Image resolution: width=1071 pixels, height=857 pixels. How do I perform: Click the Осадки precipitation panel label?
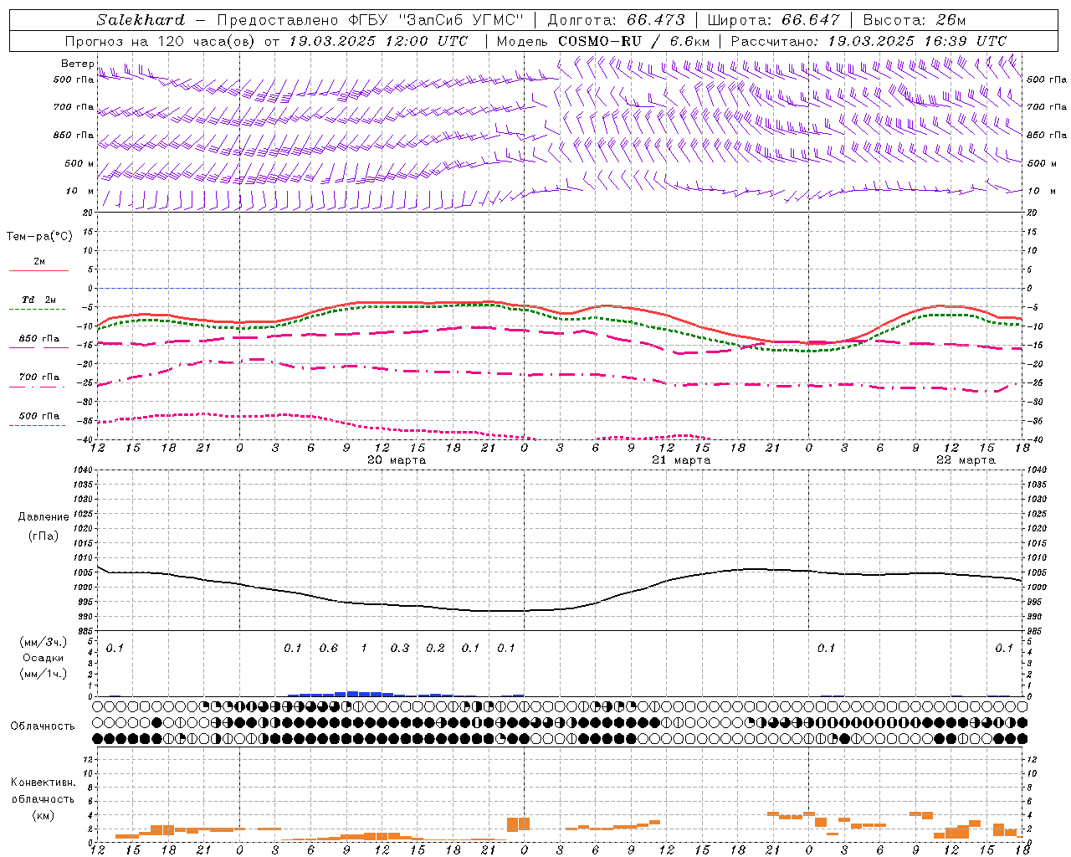(x=44, y=658)
